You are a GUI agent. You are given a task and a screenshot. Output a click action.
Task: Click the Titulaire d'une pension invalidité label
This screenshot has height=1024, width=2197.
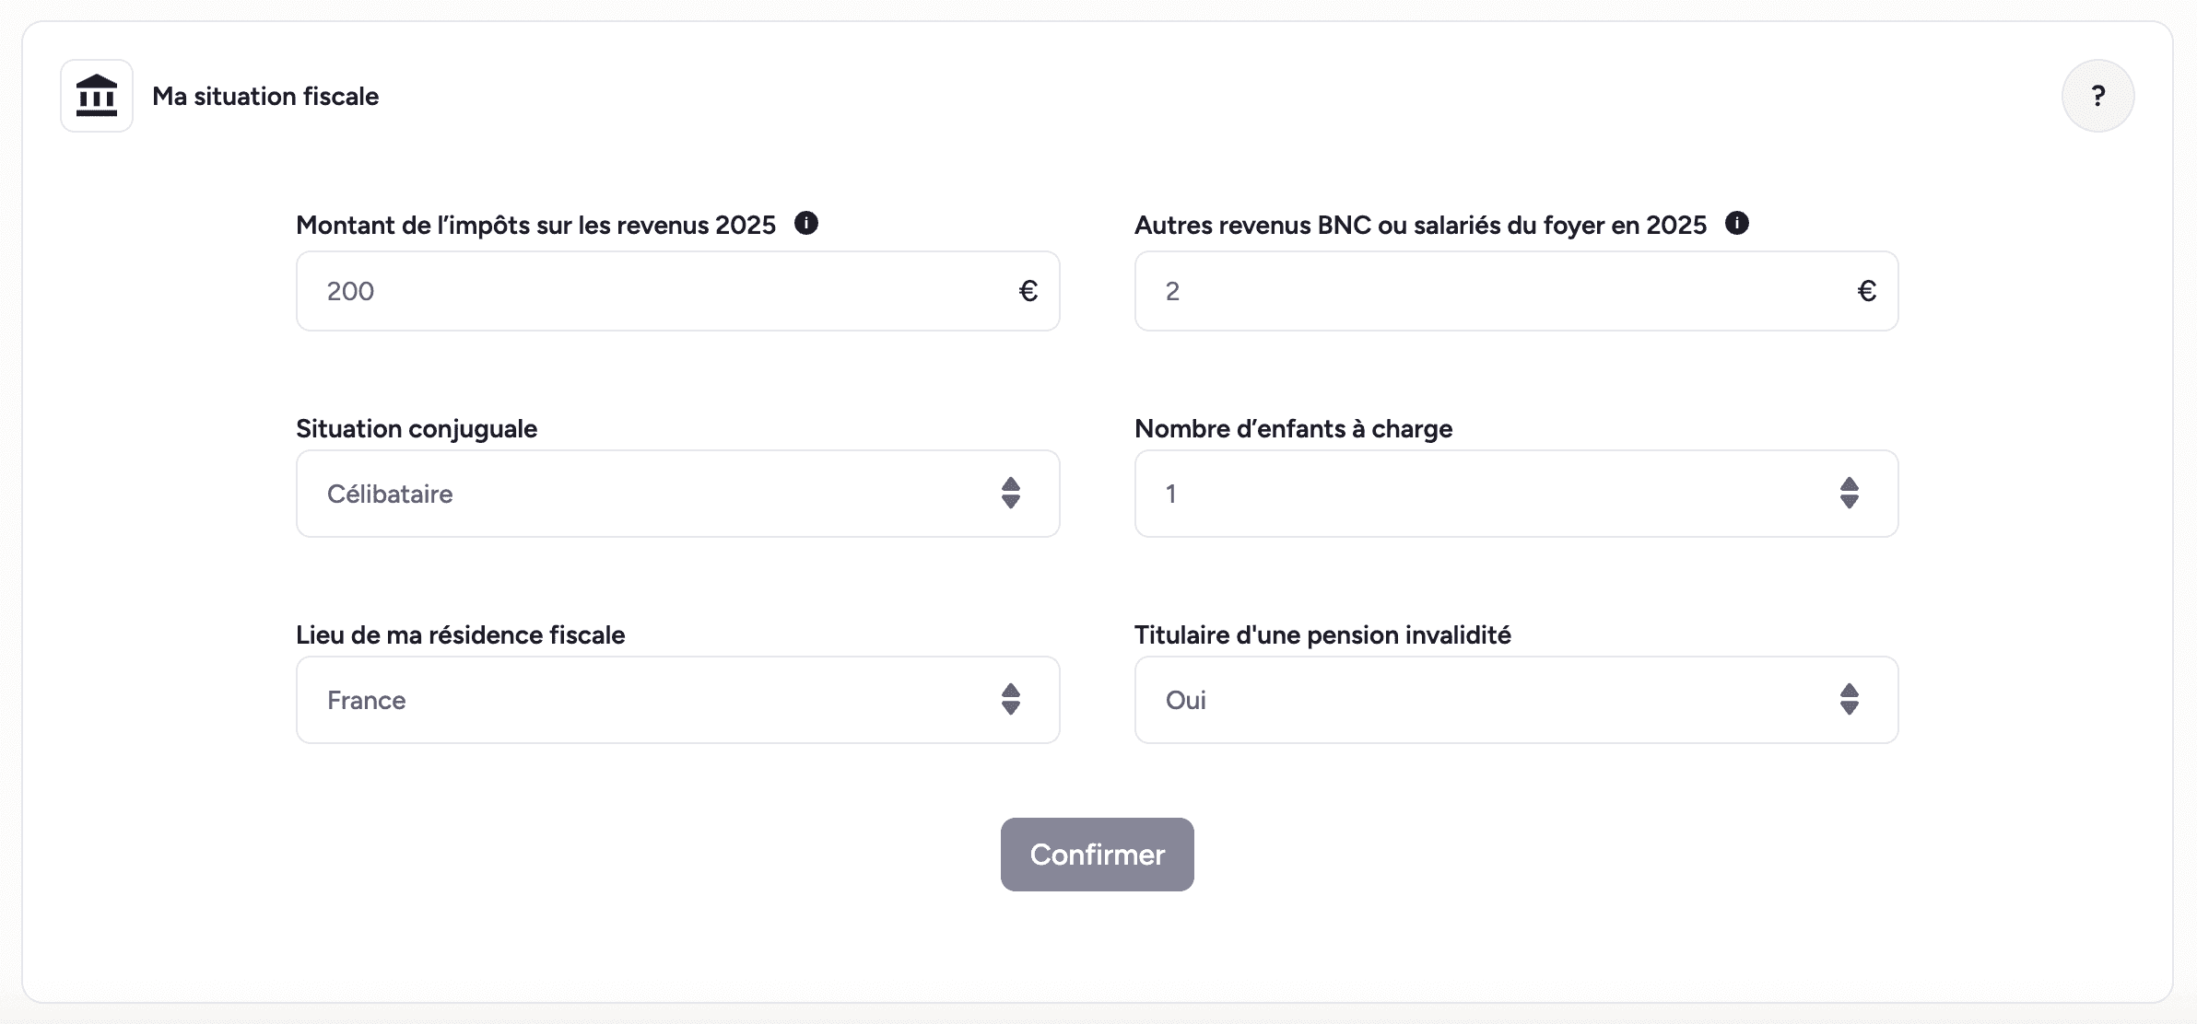[1322, 635]
